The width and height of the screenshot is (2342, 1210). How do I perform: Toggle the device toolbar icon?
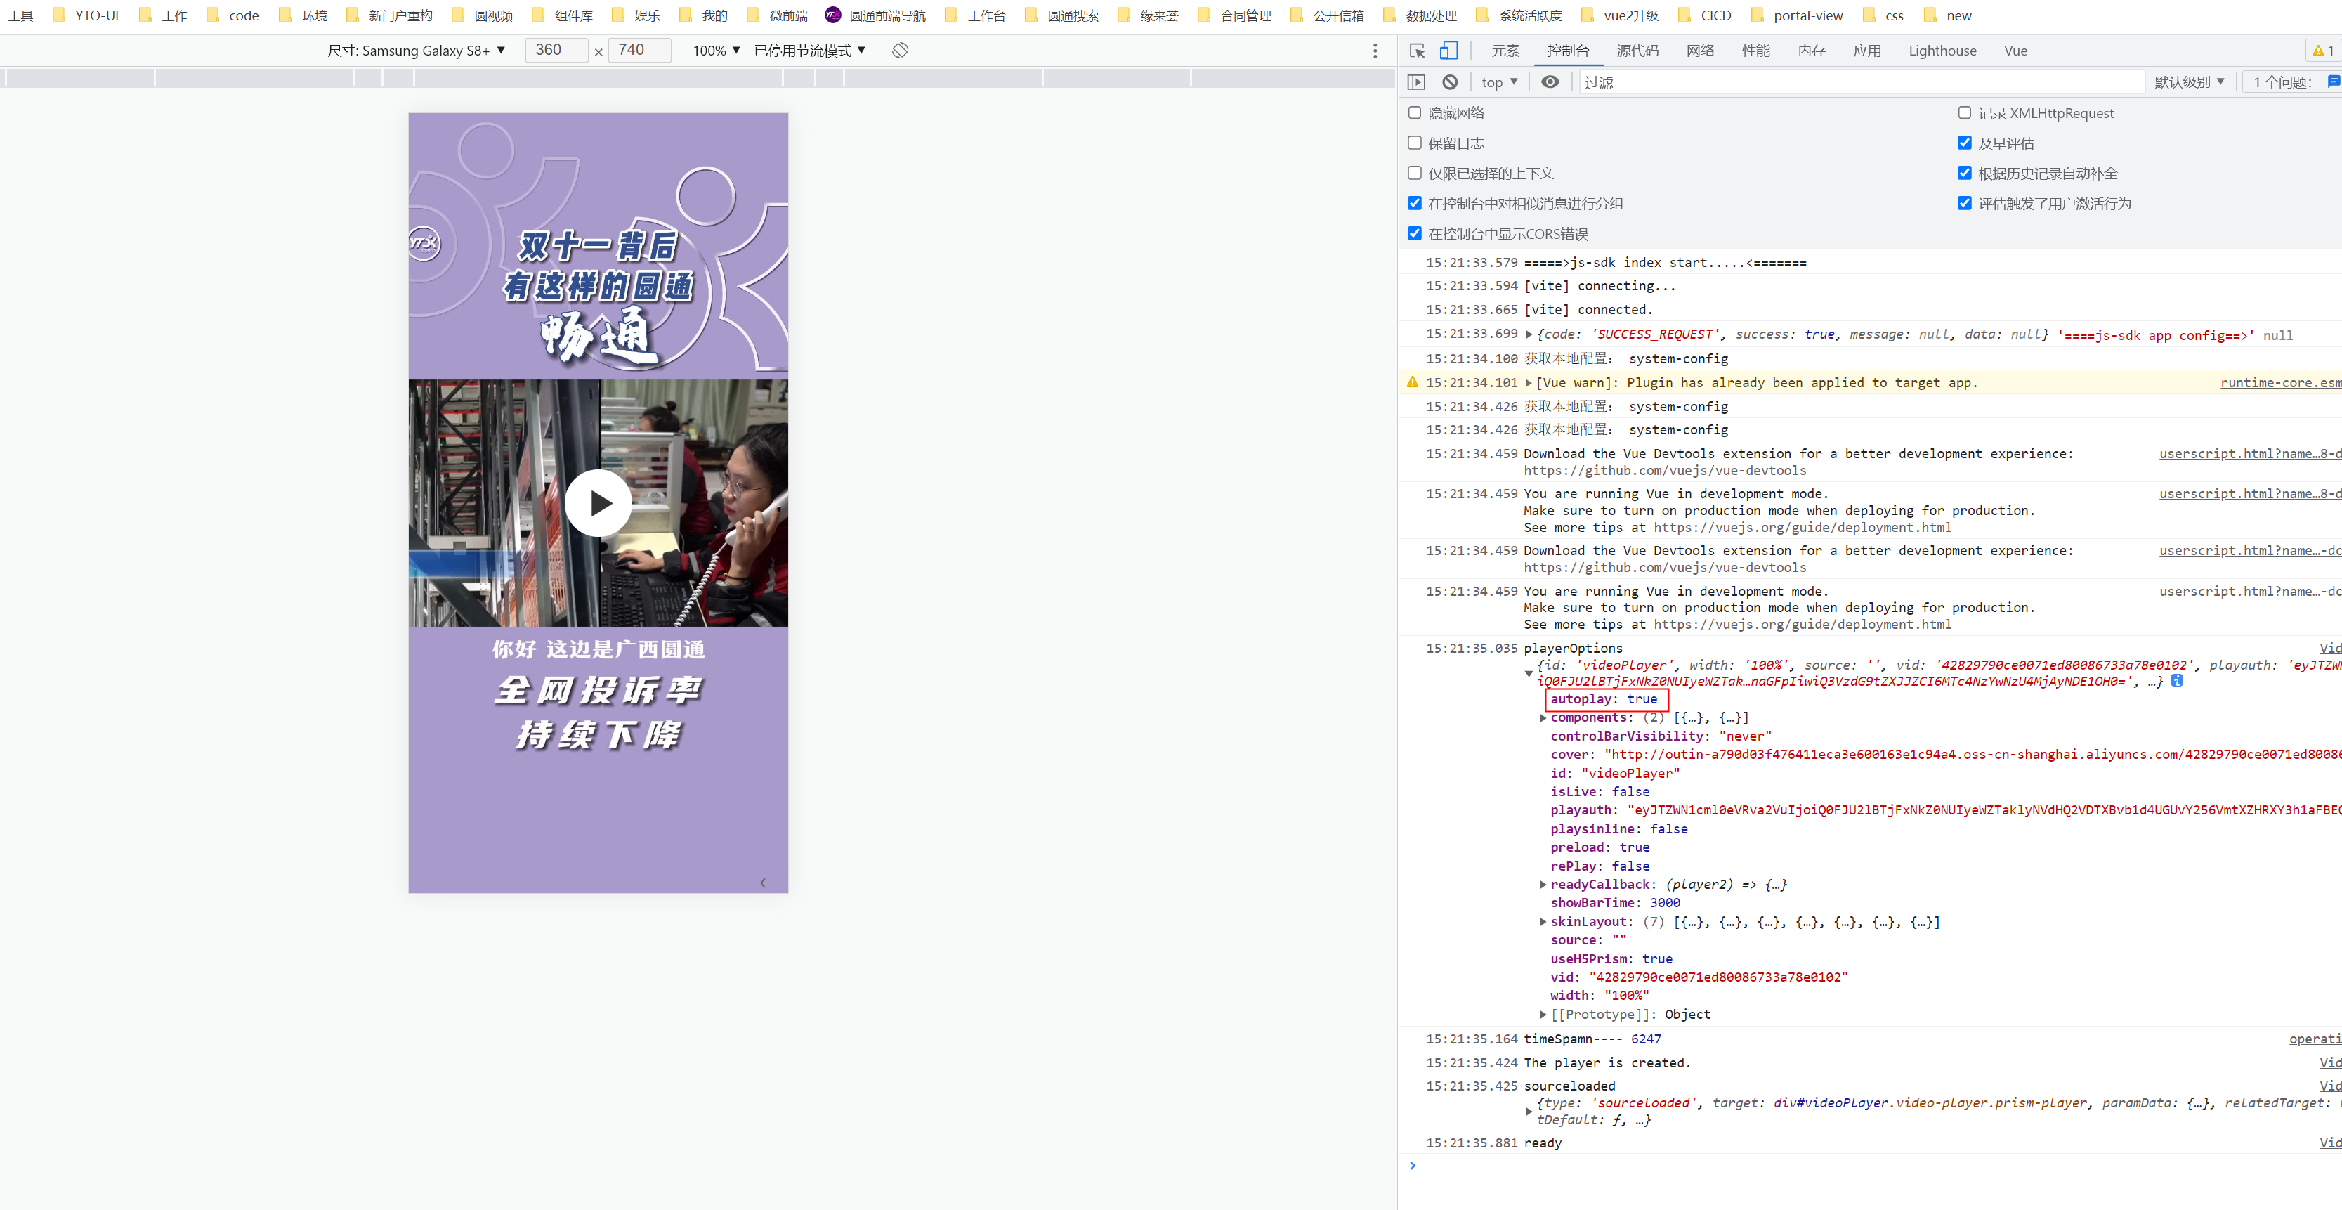tap(1448, 51)
